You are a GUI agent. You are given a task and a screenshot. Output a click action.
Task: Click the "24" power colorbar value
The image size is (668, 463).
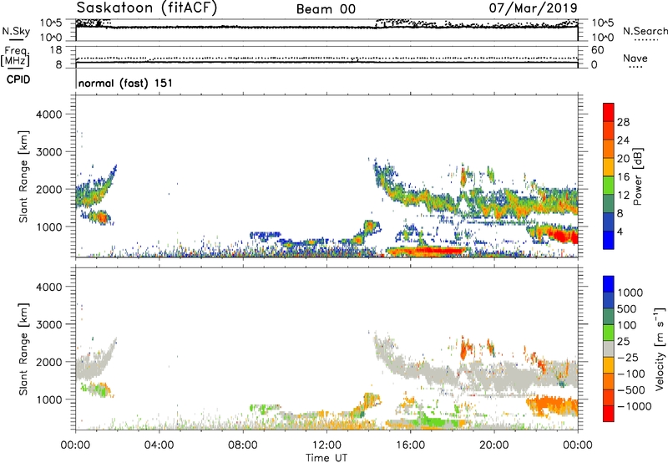tap(623, 140)
